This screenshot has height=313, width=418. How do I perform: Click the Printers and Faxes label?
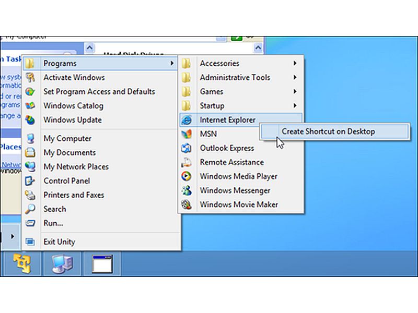point(74,195)
